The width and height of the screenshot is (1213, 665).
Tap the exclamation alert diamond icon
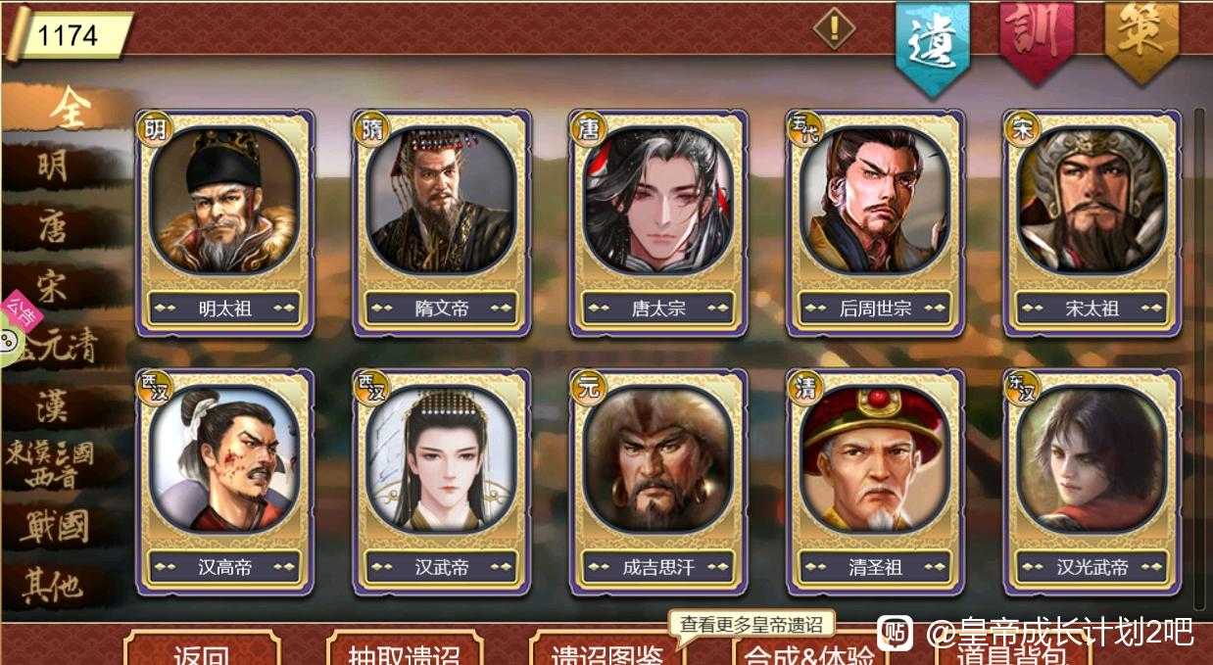pos(835,28)
